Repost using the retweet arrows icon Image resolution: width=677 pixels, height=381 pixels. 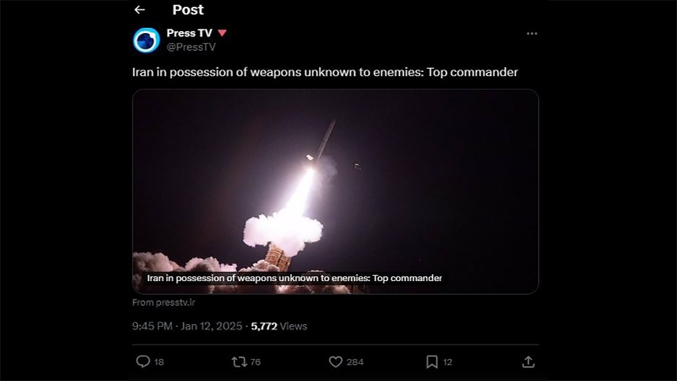coord(239,362)
